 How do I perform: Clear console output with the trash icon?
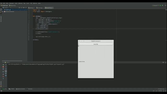point(6,75)
